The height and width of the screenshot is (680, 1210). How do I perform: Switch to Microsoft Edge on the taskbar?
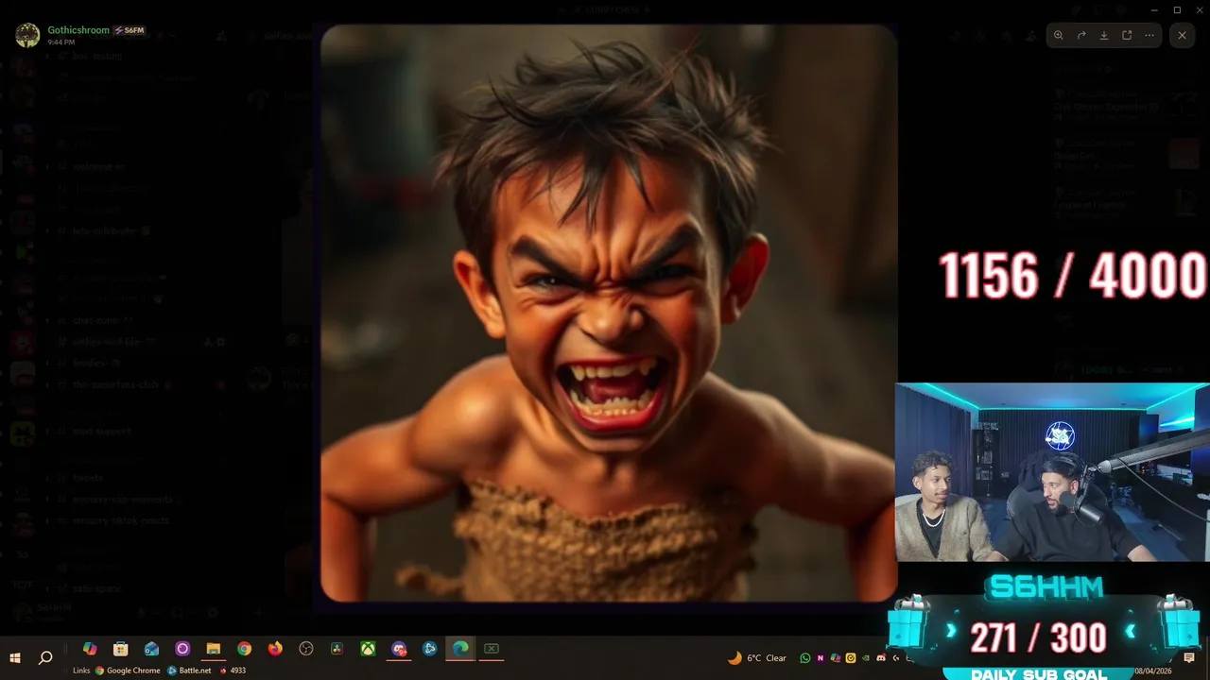click(460, 649)
